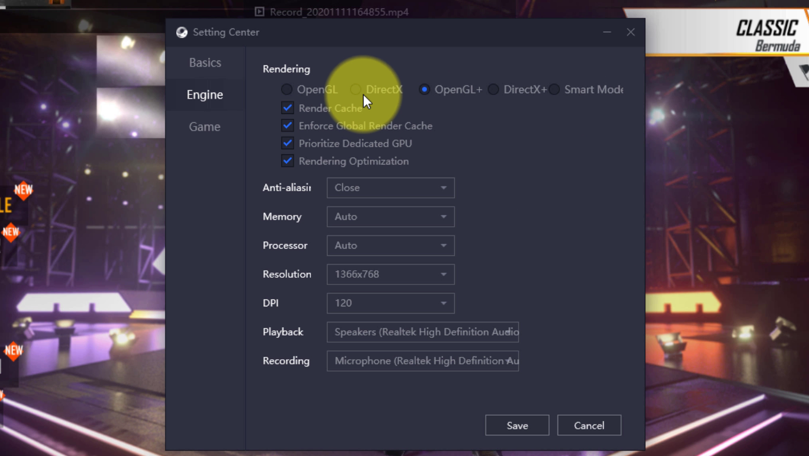Uncheck the Render Cache checkbox
This screenshot has height=456, width=809.
288,108
